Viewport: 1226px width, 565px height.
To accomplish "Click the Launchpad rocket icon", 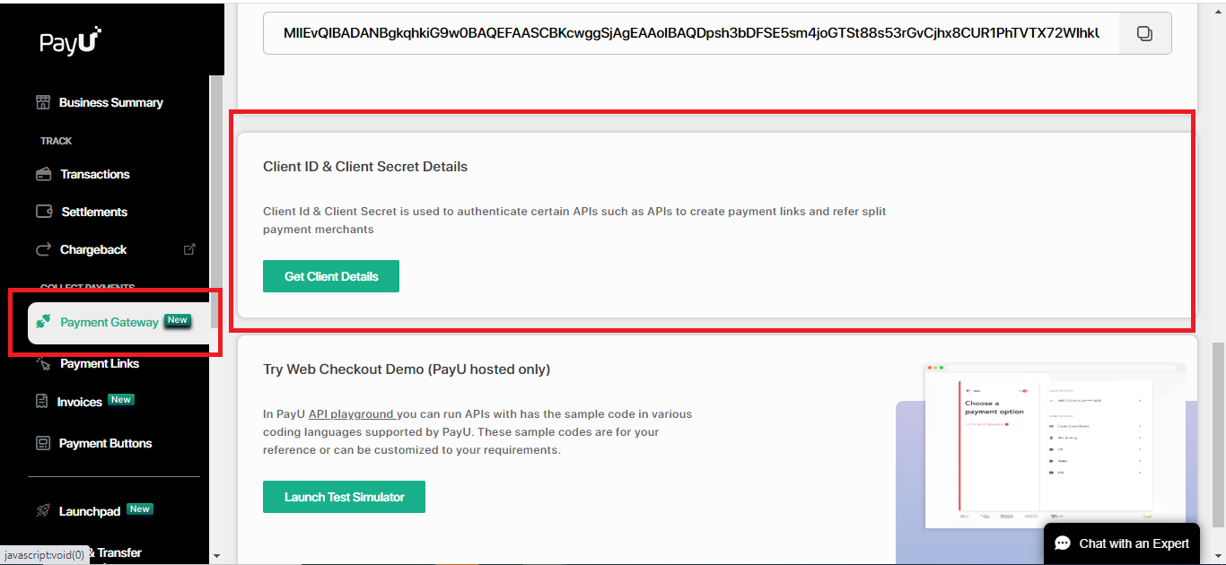I will coord(43,511).
